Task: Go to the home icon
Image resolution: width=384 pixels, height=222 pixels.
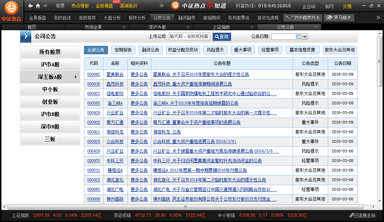Action: pyautogui.click(x=38, y=6)
